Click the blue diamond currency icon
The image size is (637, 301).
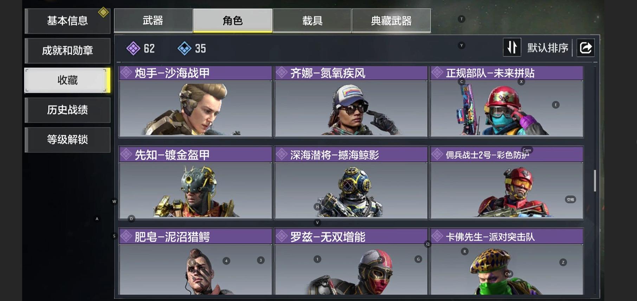[x=184, y=48]
